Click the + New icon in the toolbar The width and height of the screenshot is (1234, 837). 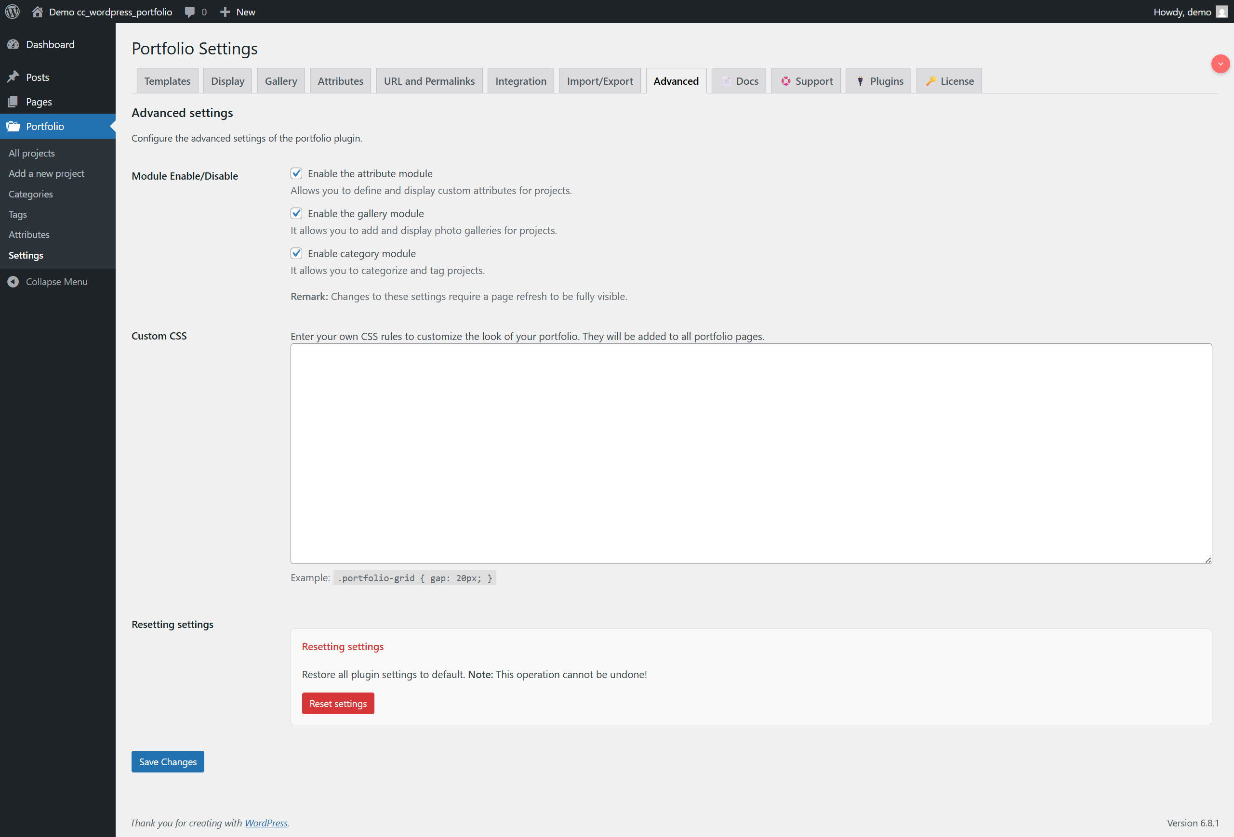226,11
